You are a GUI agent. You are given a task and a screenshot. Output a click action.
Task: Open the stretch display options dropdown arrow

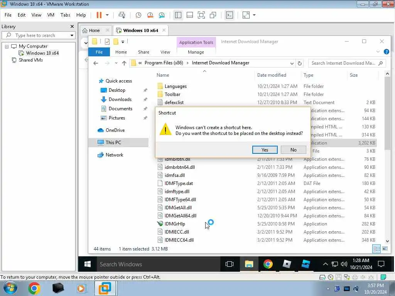(254, 15)
